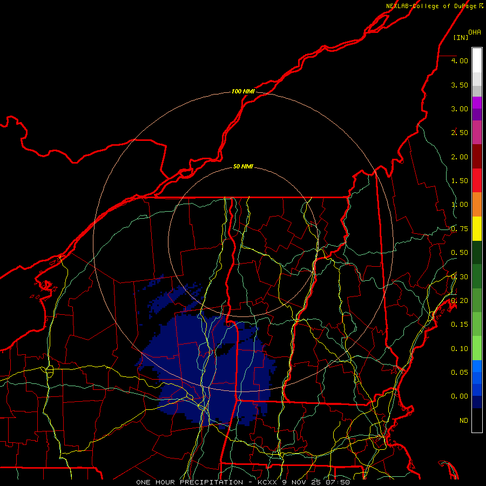
Task: Select the pink swatch next to 2.50
Action: tap(477, 132)
